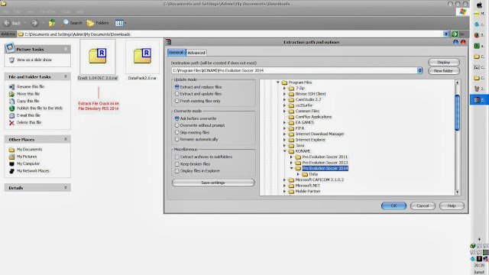Collapse the Other Places panel
Image resolution: width=489 pixels, height=275 pixels.
[66, 139]
